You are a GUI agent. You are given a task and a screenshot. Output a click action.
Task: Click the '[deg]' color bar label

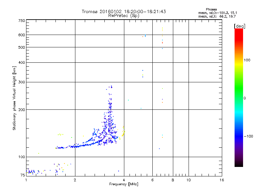coord(239,26)
